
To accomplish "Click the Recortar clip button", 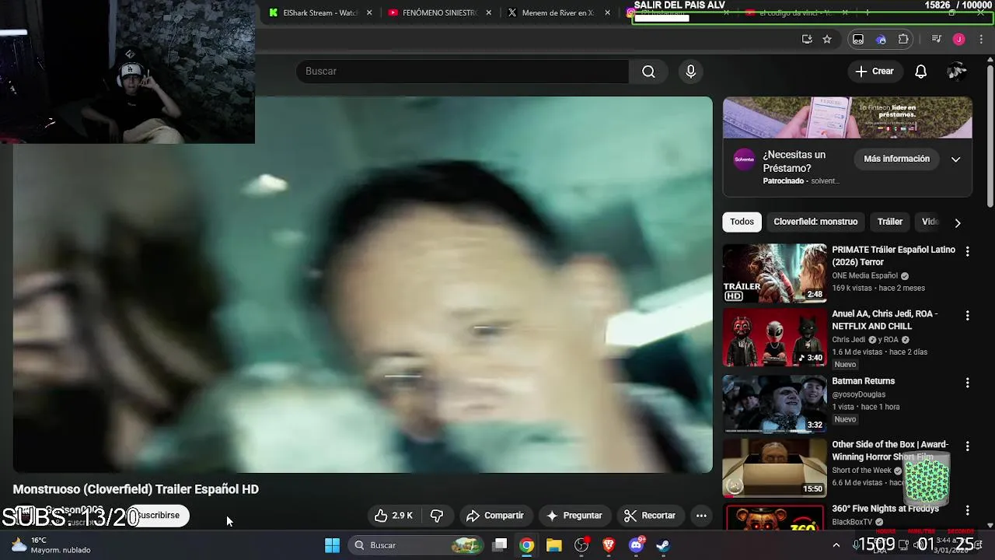I will click(650, 516).
